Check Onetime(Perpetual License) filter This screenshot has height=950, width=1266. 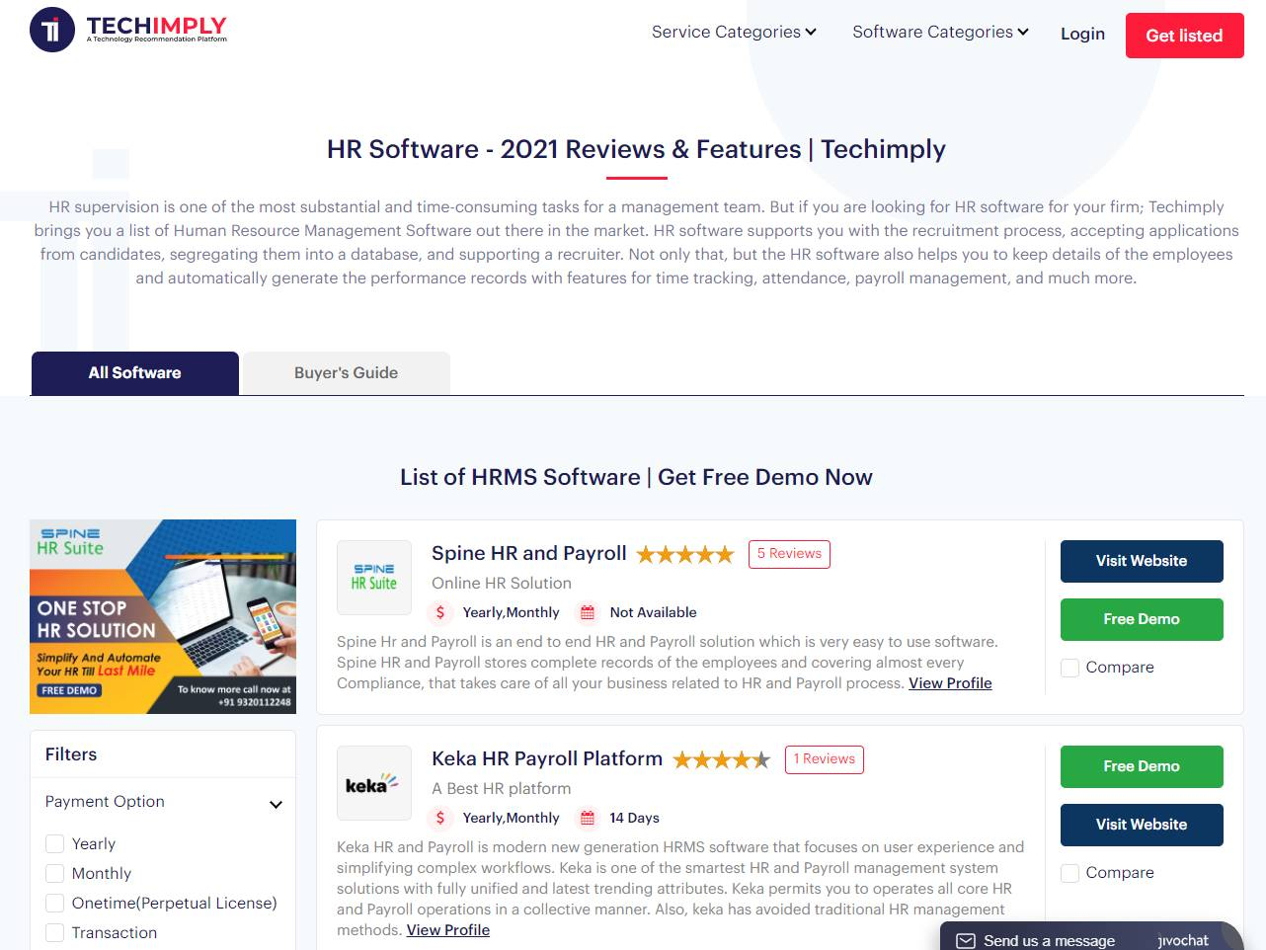coord(55,904)
